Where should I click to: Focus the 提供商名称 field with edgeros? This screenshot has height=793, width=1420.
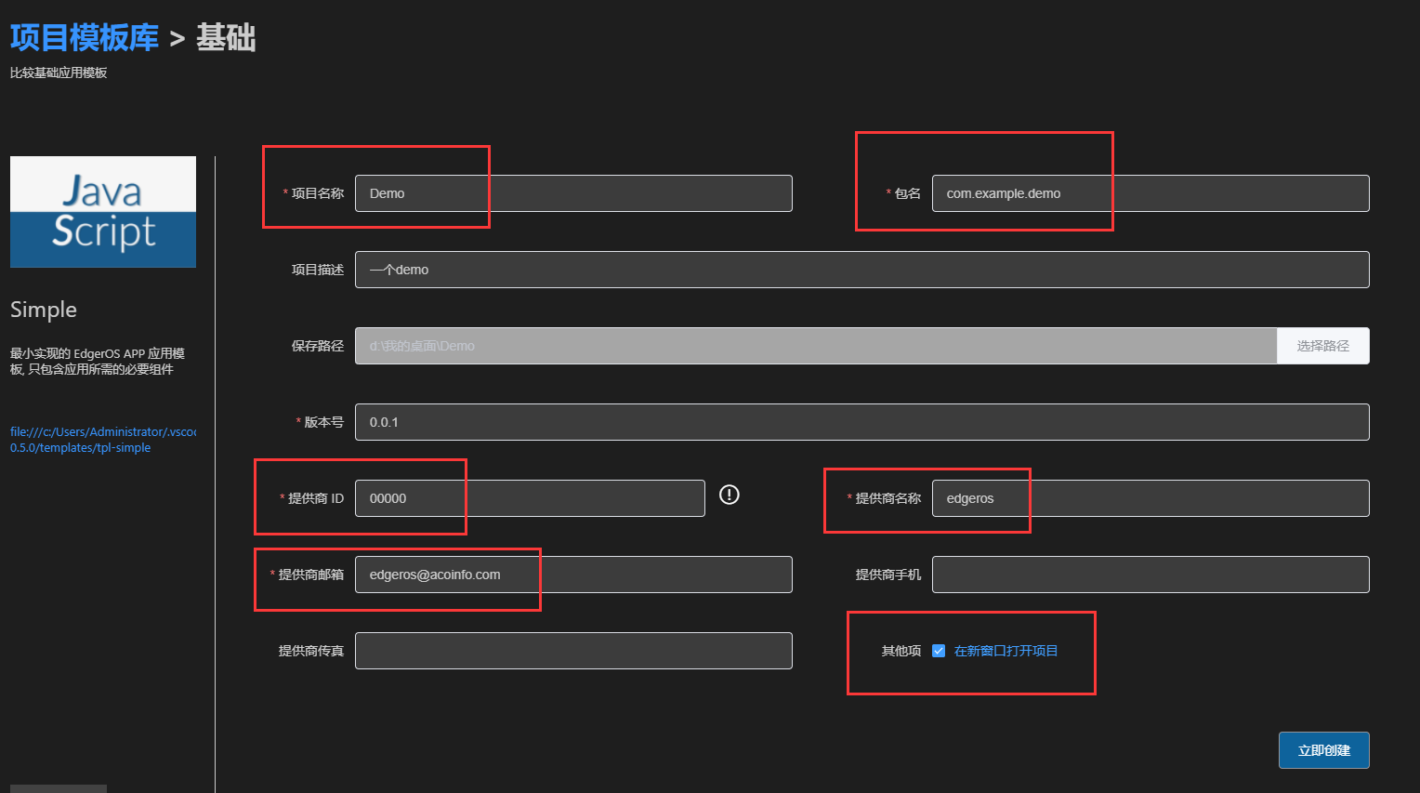[x=1150, y=498]
